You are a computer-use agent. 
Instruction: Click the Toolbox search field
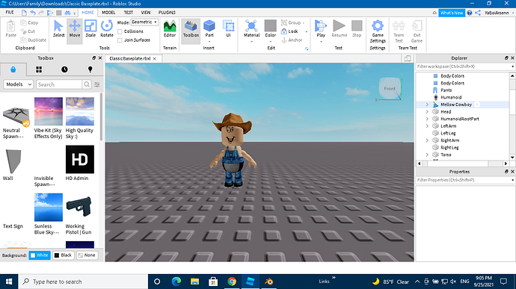[x=59, y=84]
